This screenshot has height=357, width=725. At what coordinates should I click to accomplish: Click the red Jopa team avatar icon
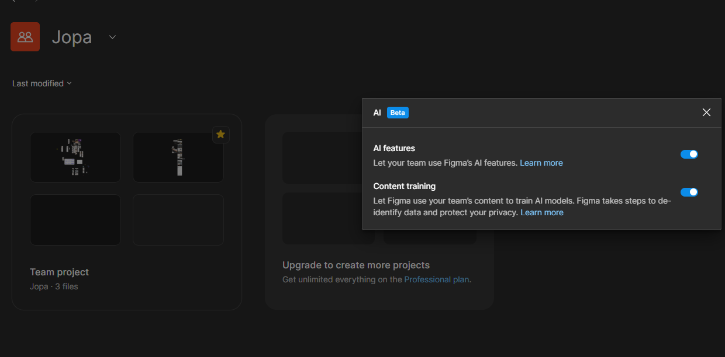point(25,37)
